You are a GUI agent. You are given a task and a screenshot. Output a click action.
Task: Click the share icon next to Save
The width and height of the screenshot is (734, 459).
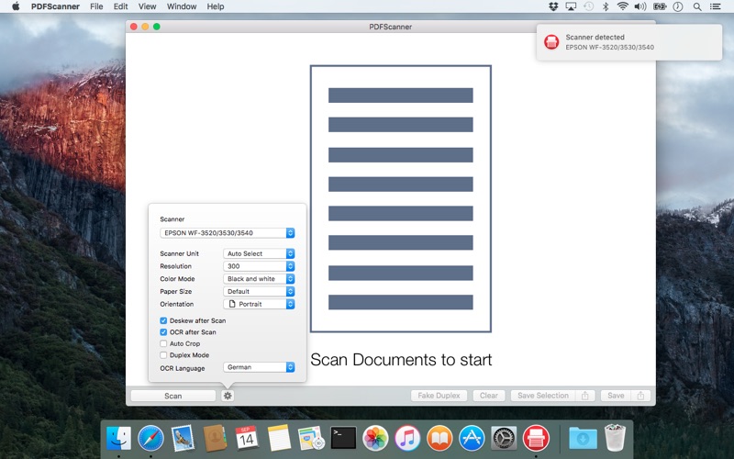point(642,396)
